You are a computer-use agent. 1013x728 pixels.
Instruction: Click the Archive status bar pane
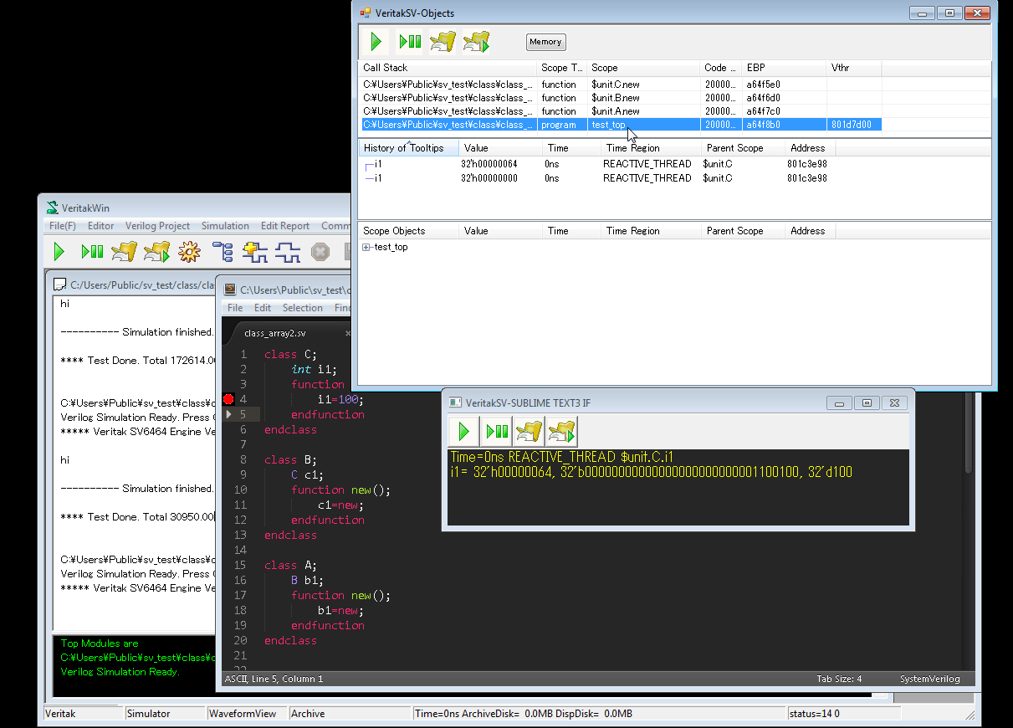point(350,714)
